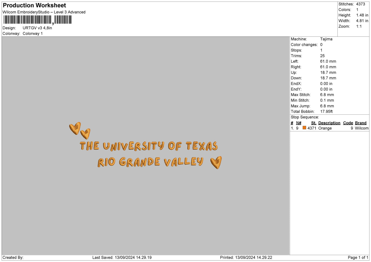Select the Wilcom EmbroideryStudio Level 3 Advanced line
The height and width of the screenshot is (262, 371).
[x=44, y=12]
